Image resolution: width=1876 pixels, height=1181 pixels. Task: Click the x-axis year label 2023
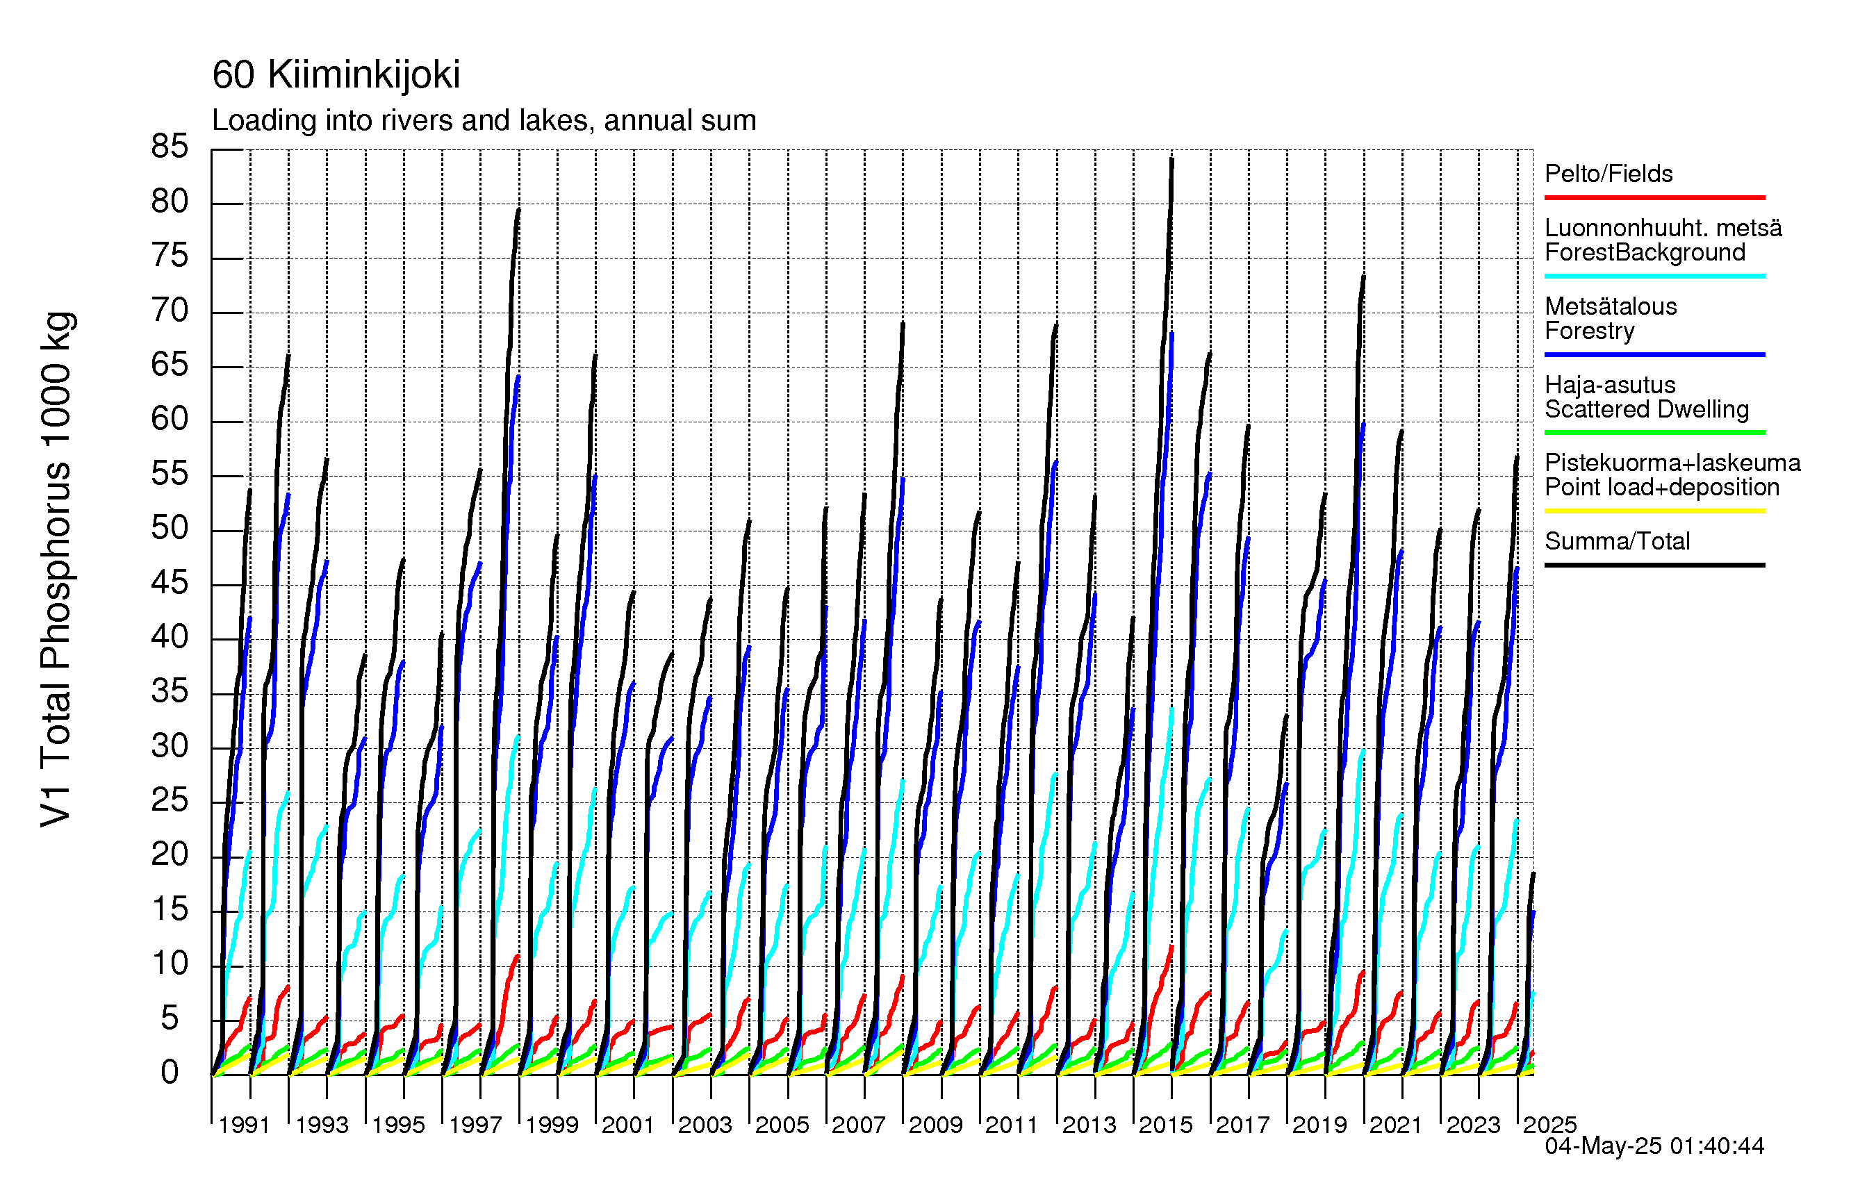(x=1473, y=1125)
